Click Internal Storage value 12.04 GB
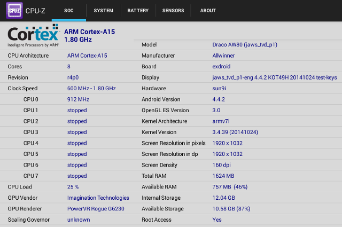The width and height of the screenshot is (342, 227). point(223,198)
